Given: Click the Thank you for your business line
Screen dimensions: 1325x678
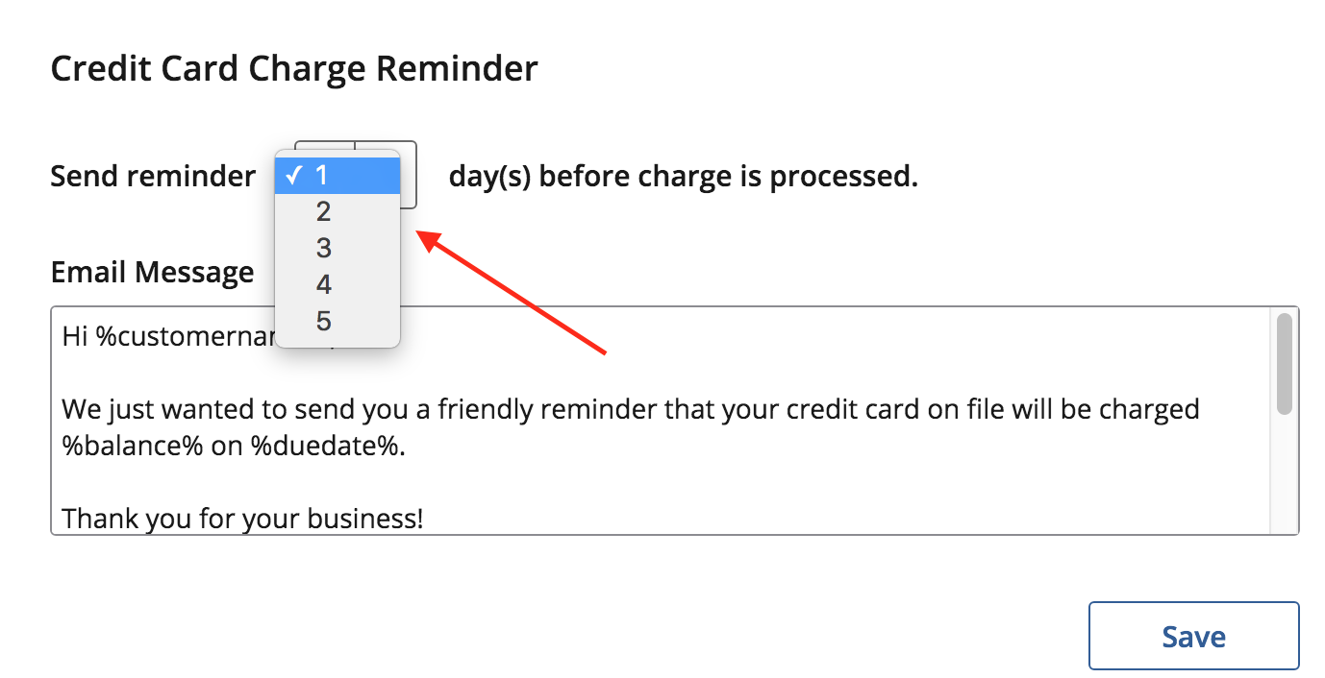Looking at the screenshot, I should pos(242,520).
